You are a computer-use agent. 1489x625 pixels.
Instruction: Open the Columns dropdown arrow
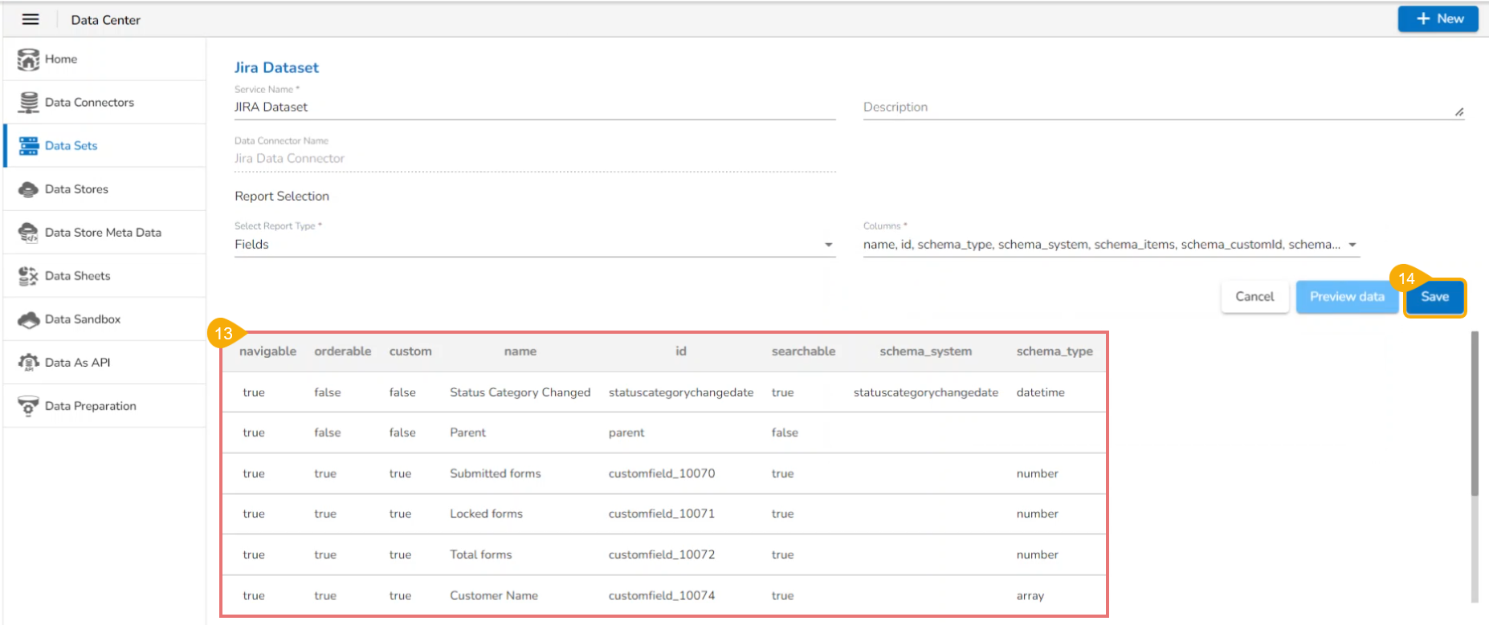[x=1352, y=245]
